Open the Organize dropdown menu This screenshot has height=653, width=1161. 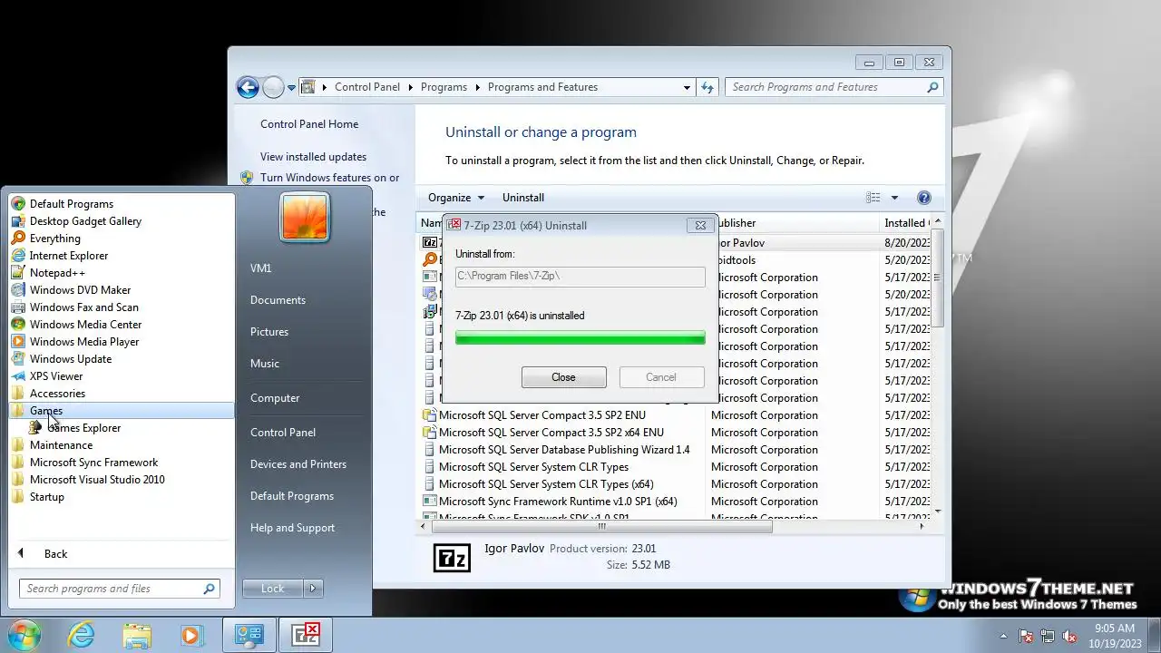[x=456, y=198]
